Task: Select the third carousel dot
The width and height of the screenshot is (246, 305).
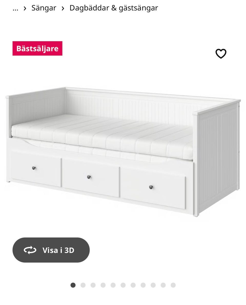Action: pos(93,285)
